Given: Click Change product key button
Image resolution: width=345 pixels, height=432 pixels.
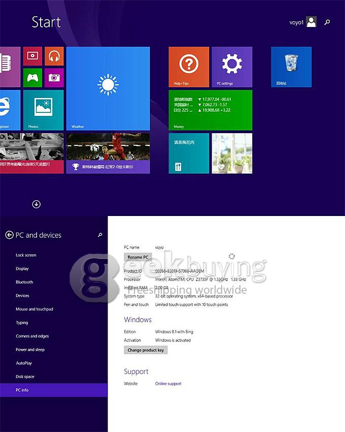Looking at the screenshot, I should (146, 350).
